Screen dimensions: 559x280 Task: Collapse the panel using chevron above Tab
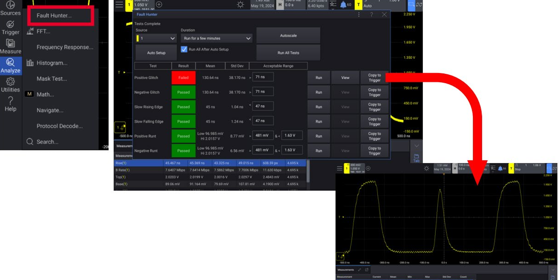tap(417, 146)
